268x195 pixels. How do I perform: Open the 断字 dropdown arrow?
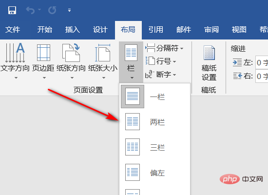click(174, 75)
